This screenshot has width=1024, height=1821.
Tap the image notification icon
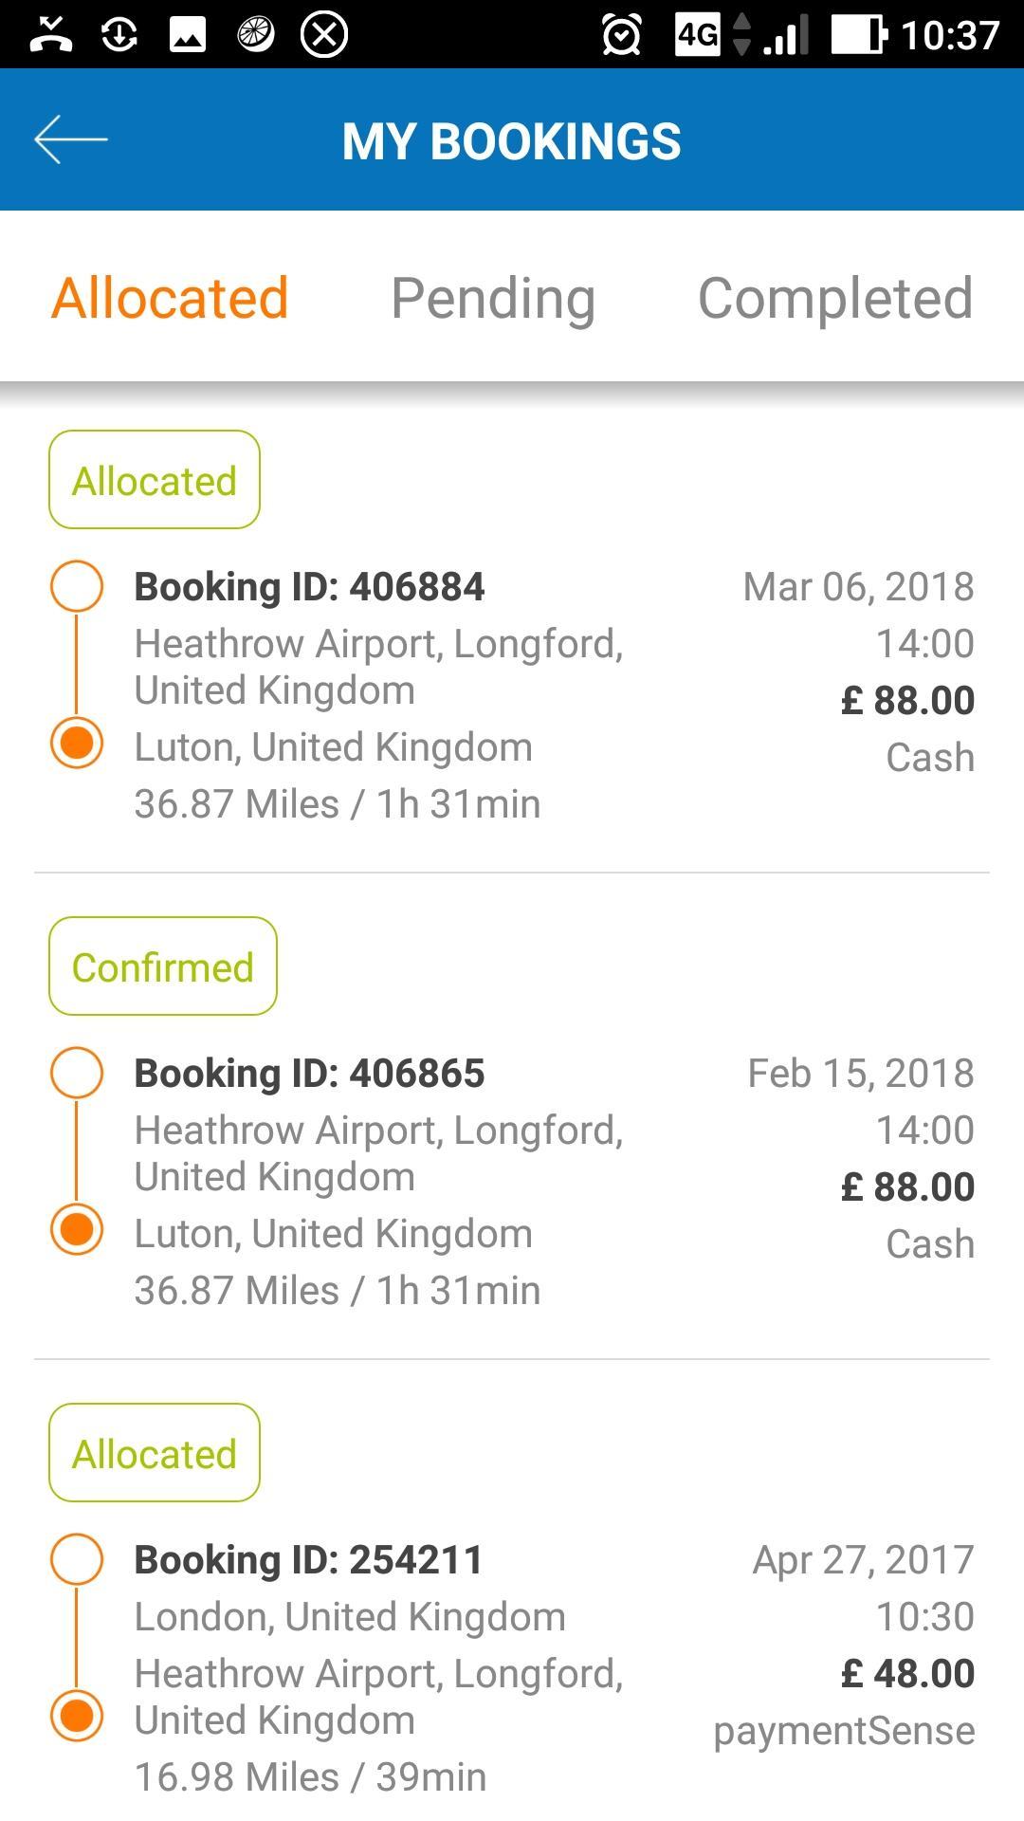(188, 35)
